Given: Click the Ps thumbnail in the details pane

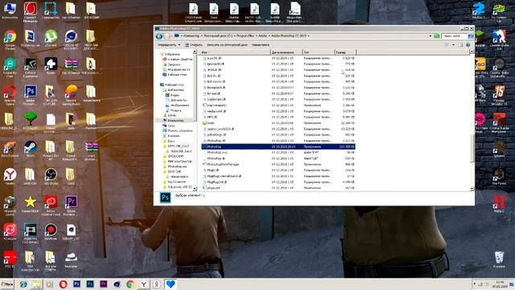Looking at the screenshot, I should pyautogui.click(x=165, y=197).
